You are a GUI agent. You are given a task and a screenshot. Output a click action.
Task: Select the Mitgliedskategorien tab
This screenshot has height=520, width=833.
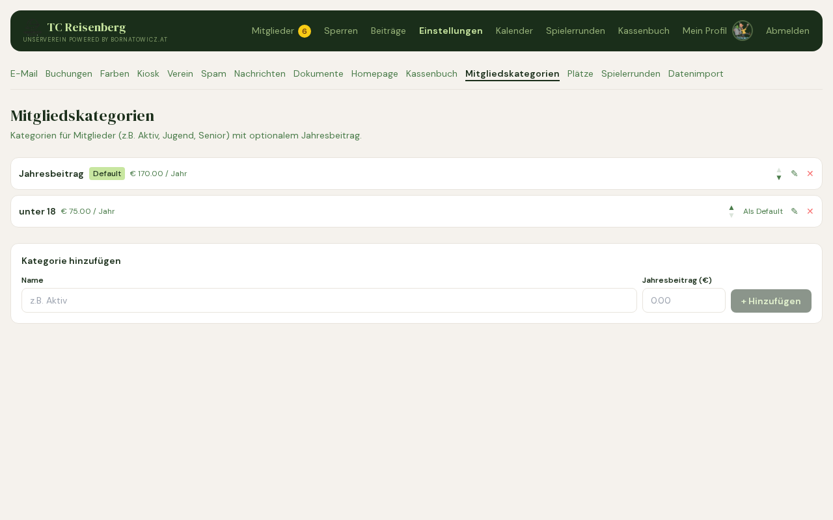pos(512,73)
